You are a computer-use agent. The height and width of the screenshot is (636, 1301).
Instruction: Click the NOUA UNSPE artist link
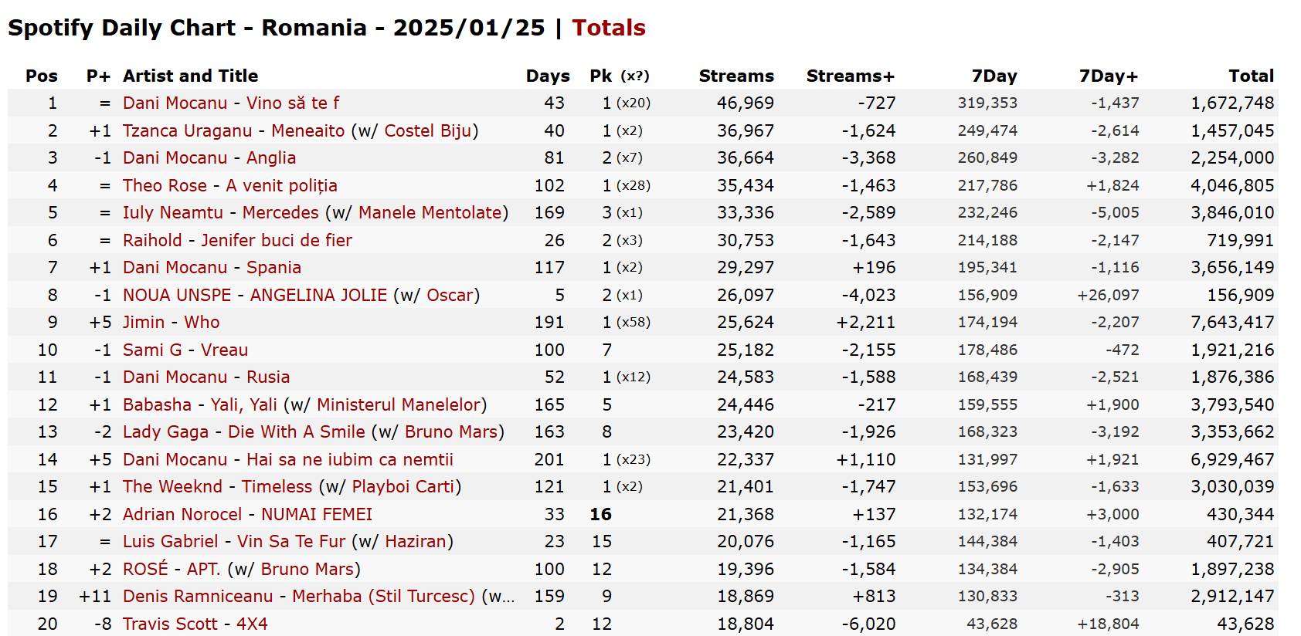click(x=177, y=295)
